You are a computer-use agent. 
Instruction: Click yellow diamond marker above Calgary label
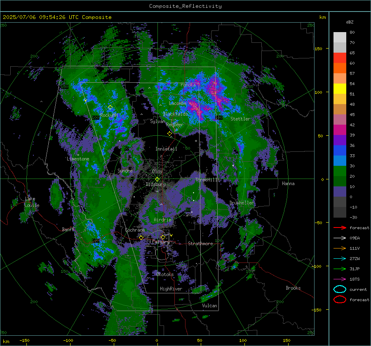tap(163, 237)
